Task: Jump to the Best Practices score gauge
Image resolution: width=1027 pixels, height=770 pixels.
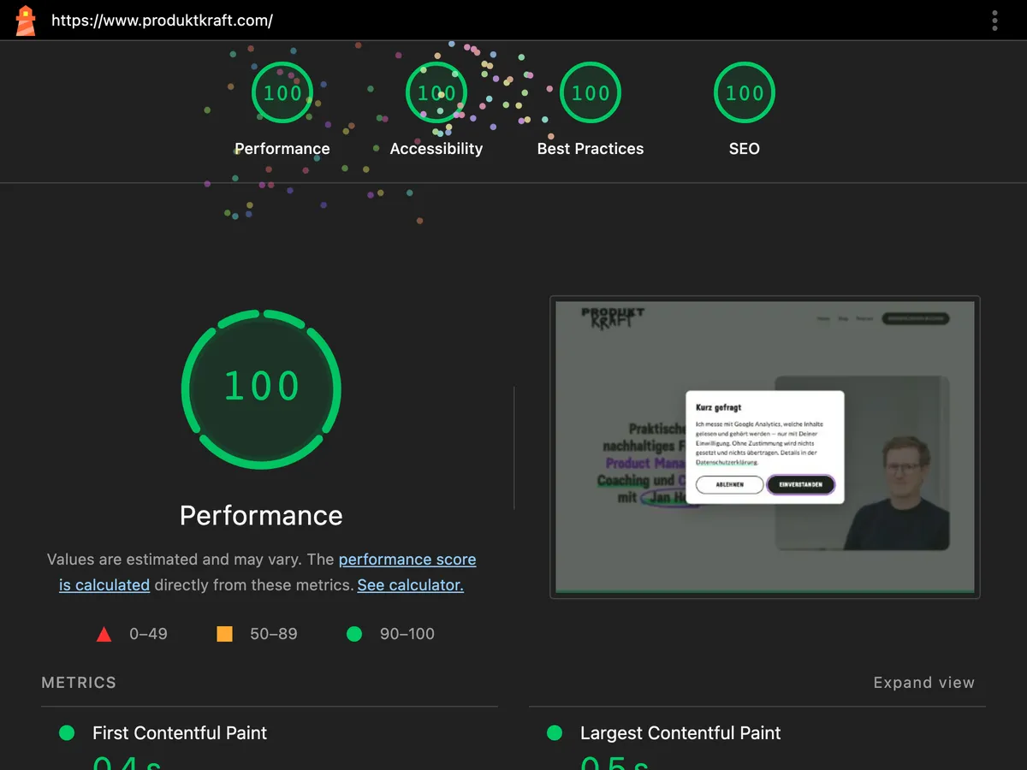Action: [591, 92]
